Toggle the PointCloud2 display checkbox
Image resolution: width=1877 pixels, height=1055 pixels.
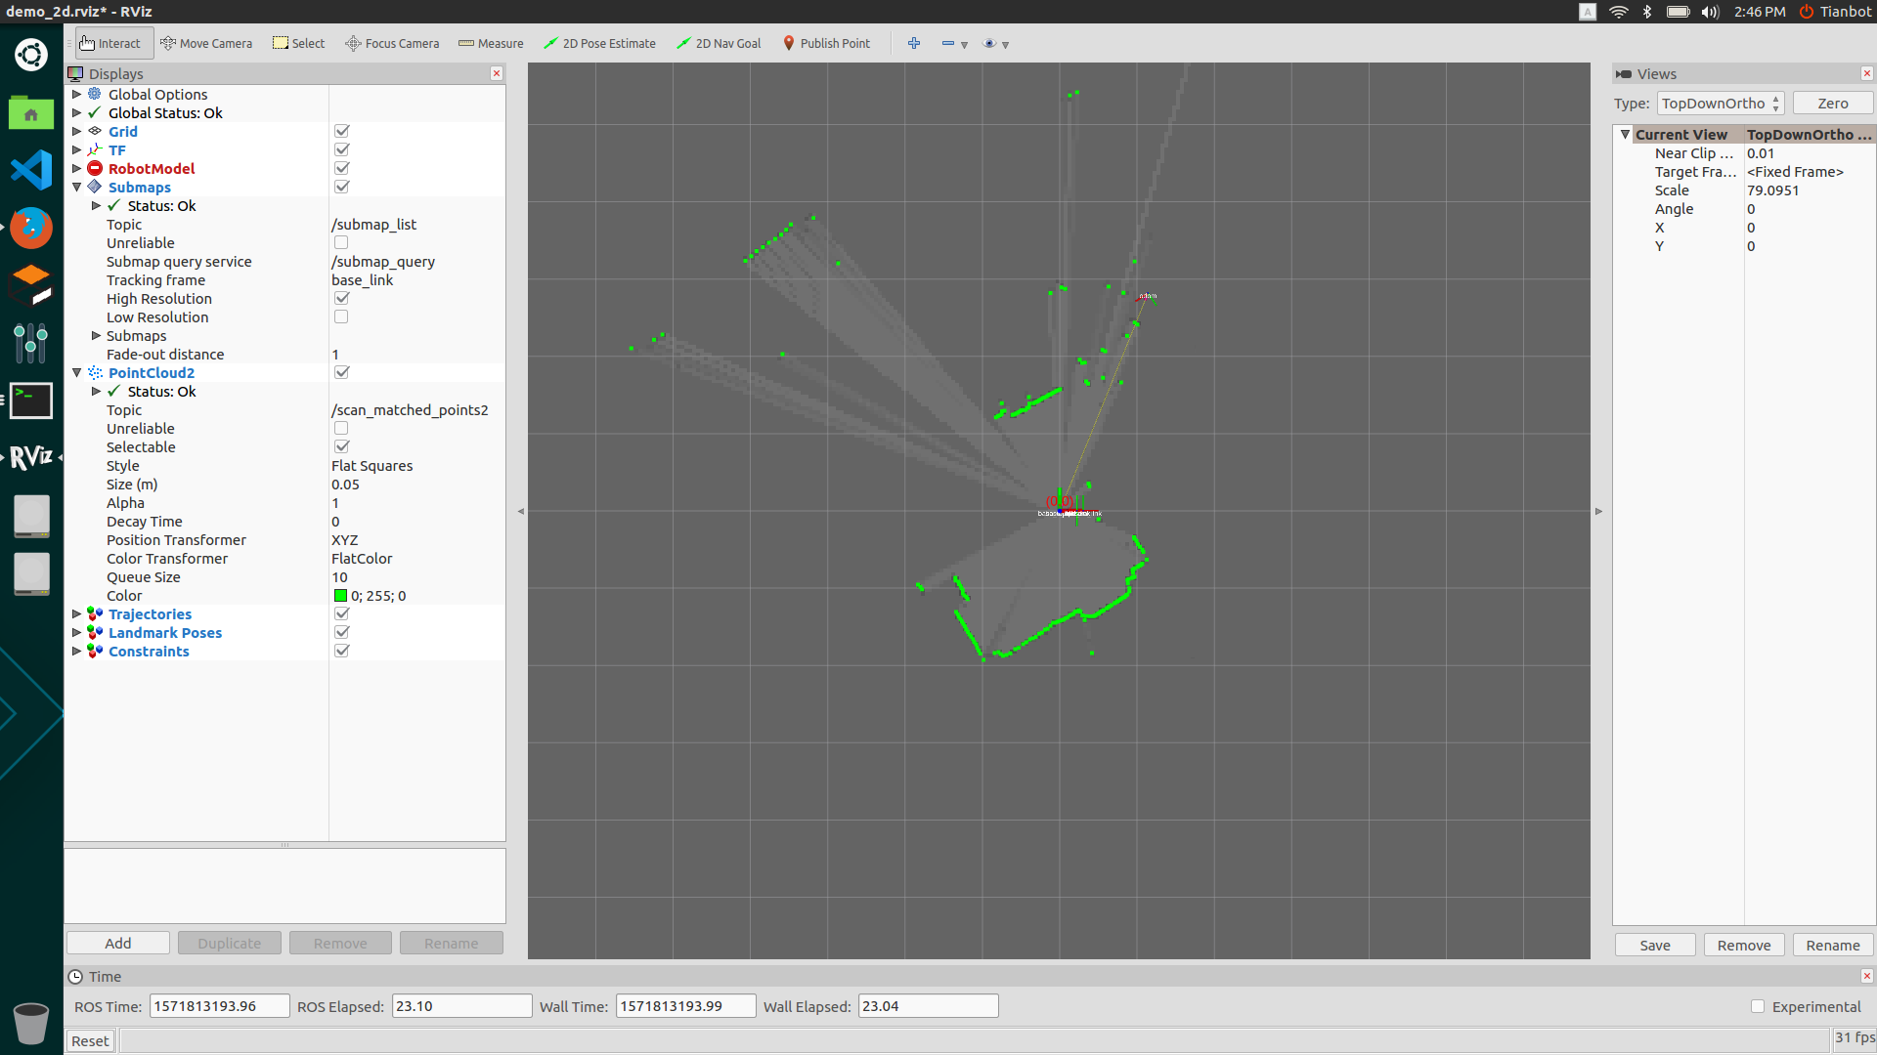342,372
